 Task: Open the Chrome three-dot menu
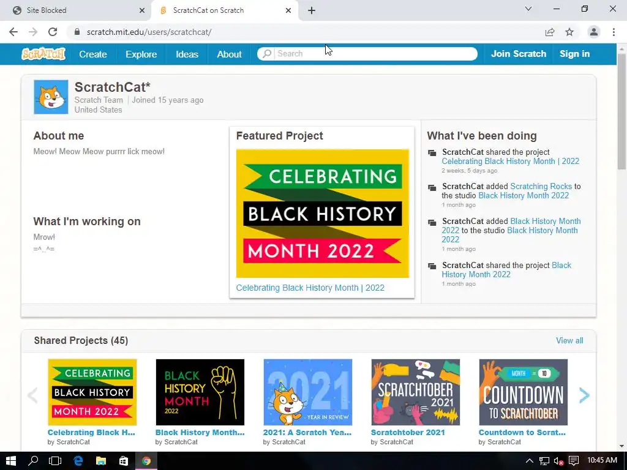tap(614, 32)
